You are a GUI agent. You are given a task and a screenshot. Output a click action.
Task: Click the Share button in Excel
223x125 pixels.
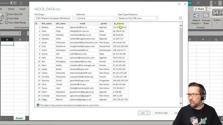tap(199, 9)
